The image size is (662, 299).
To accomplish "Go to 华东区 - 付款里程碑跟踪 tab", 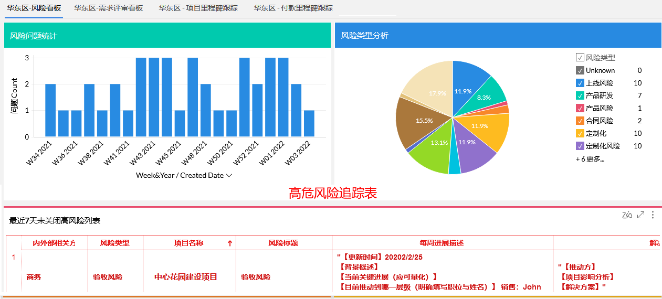I will click(x=293, y=8).
